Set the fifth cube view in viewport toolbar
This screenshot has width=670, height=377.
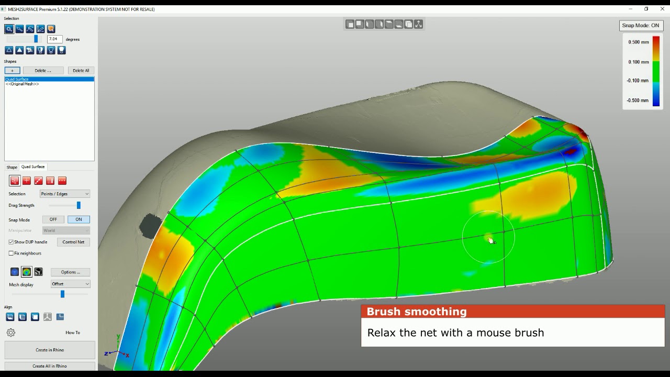coord(389,24)
